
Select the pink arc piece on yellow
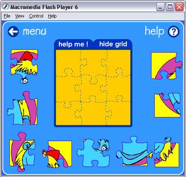point(167,66)
